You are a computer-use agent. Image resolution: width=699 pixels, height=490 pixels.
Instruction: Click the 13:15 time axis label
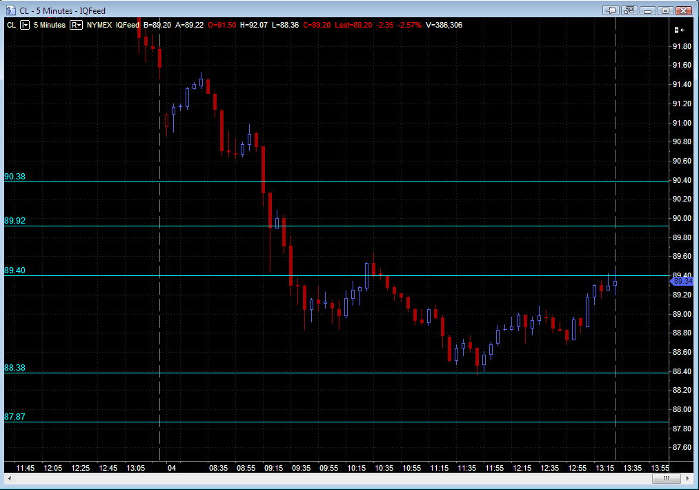pyautogui.click(x=604, y=468)
